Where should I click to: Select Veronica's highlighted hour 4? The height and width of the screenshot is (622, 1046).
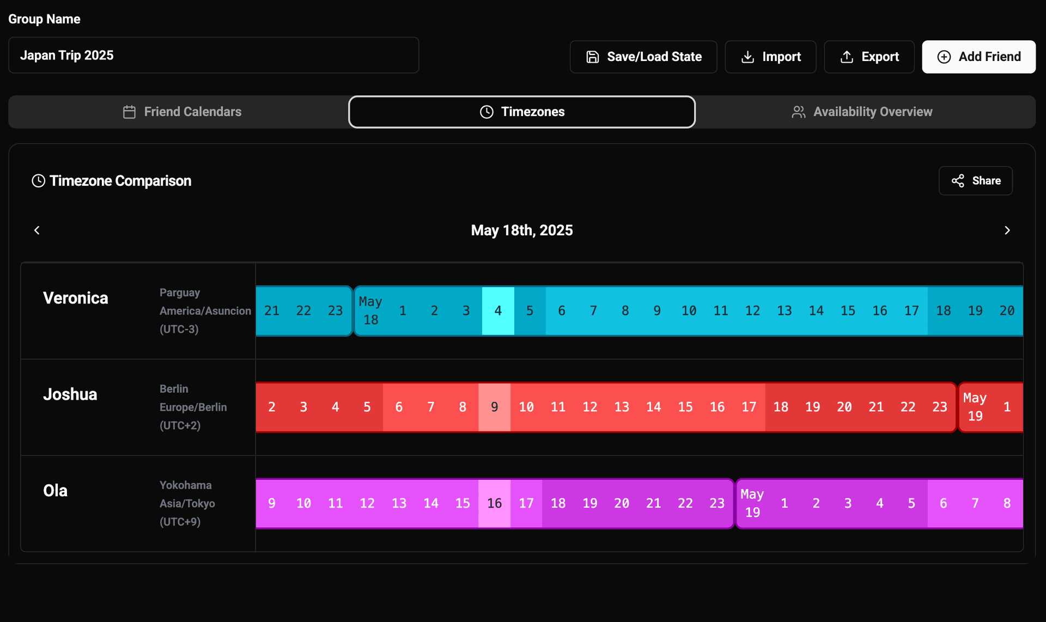(498, 310)
